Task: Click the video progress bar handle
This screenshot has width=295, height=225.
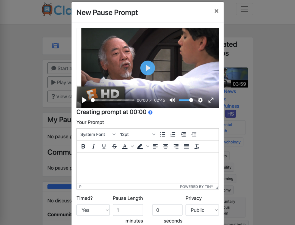Action: point(93,100)
